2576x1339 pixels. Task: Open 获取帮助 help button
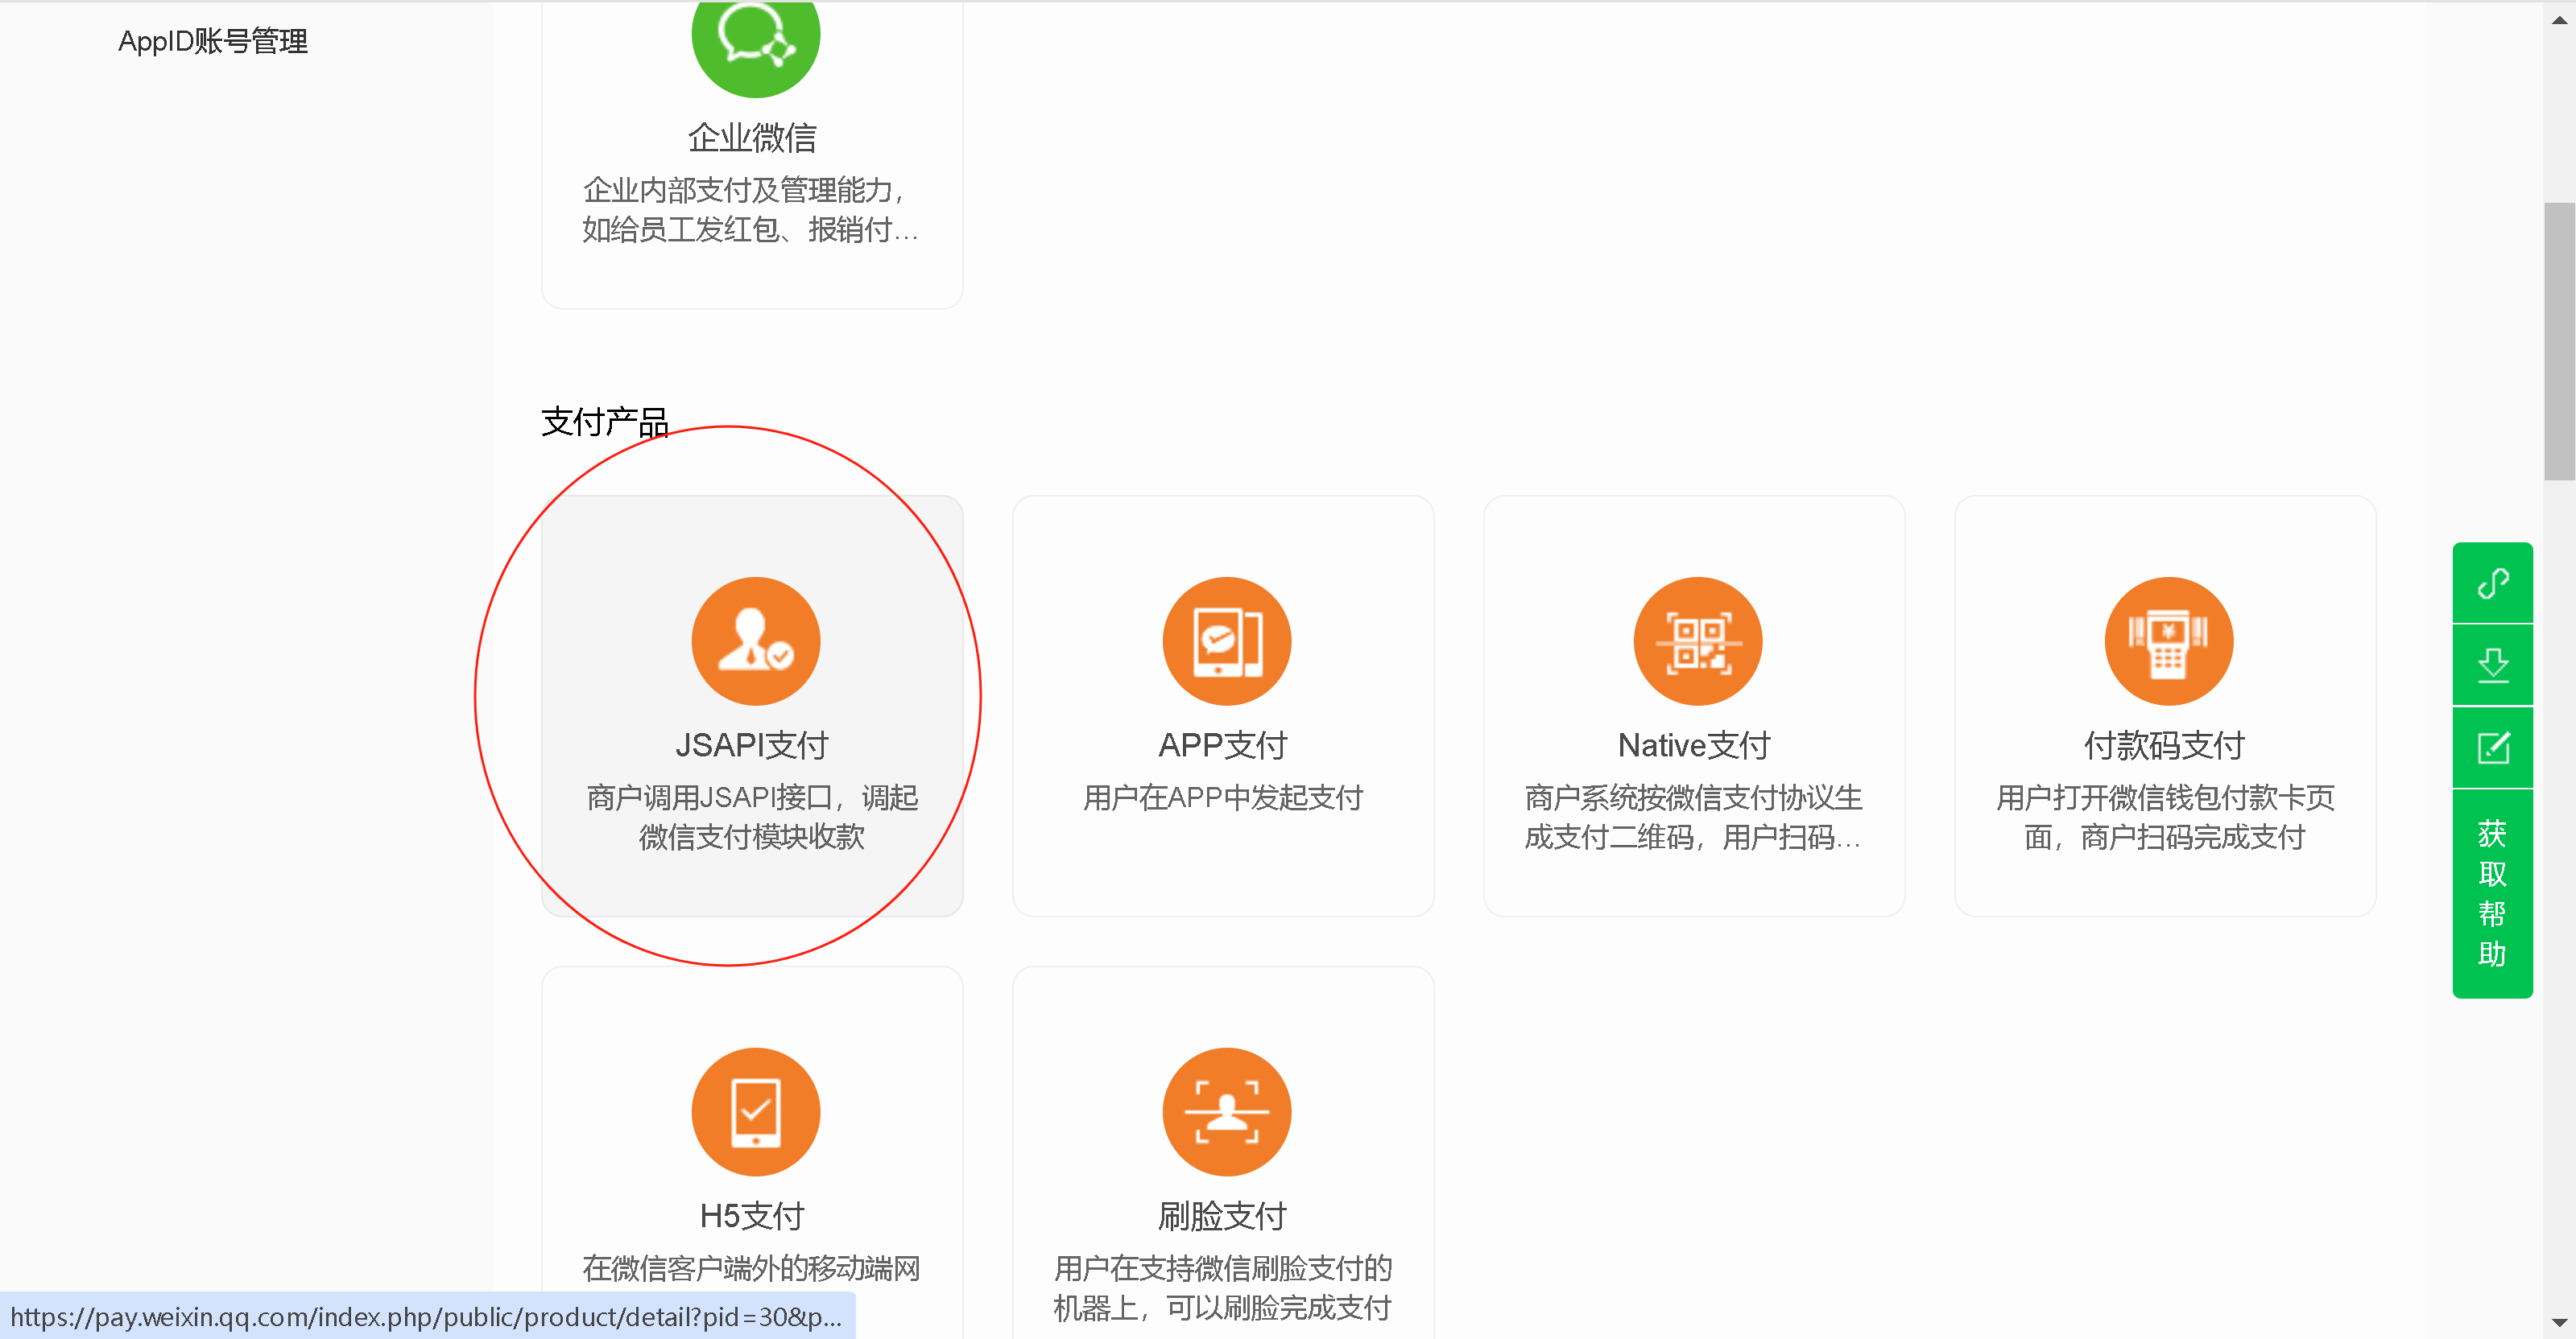coord(2492,893)
